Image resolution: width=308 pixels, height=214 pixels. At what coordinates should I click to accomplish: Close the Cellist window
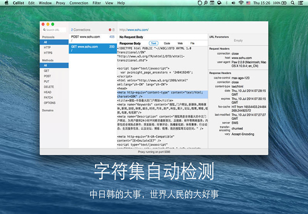[x=43, y=24]
